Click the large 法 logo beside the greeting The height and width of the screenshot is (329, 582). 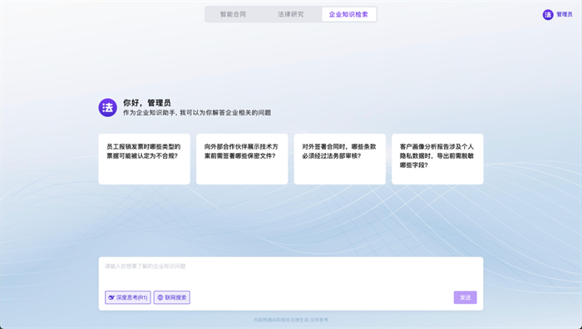coord(107,107)
